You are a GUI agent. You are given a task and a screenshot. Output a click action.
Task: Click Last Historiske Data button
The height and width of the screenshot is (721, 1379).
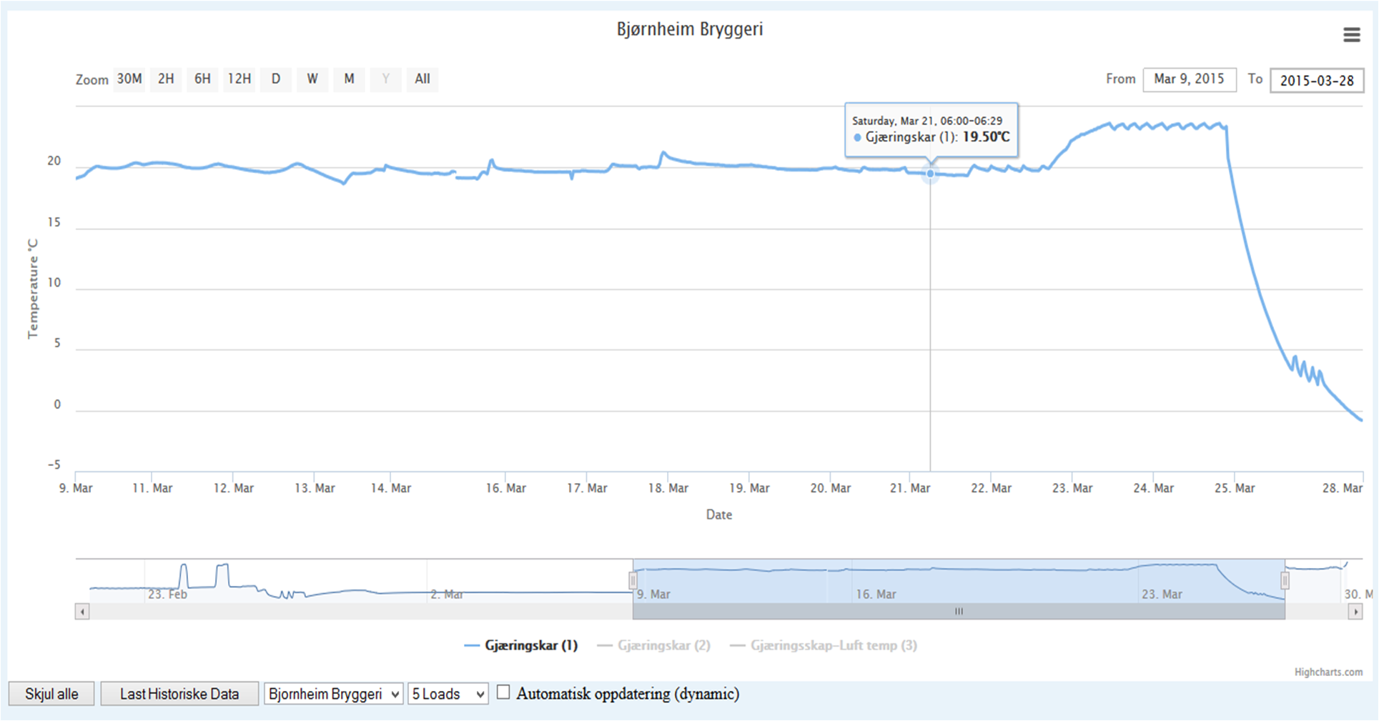179,694
